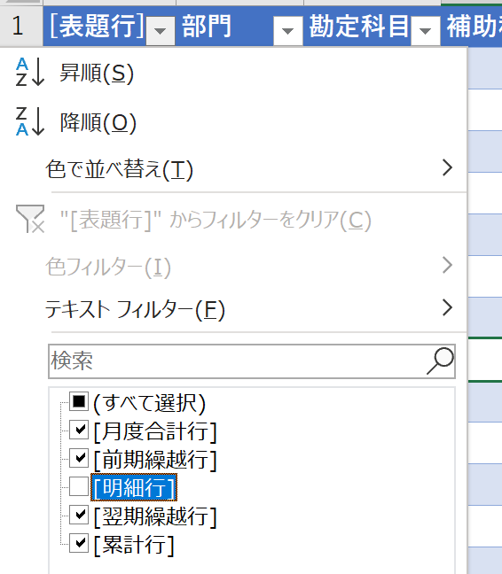
Task: Close the [表題行] filter dropdown arrow
Action: tap(161, 31)
